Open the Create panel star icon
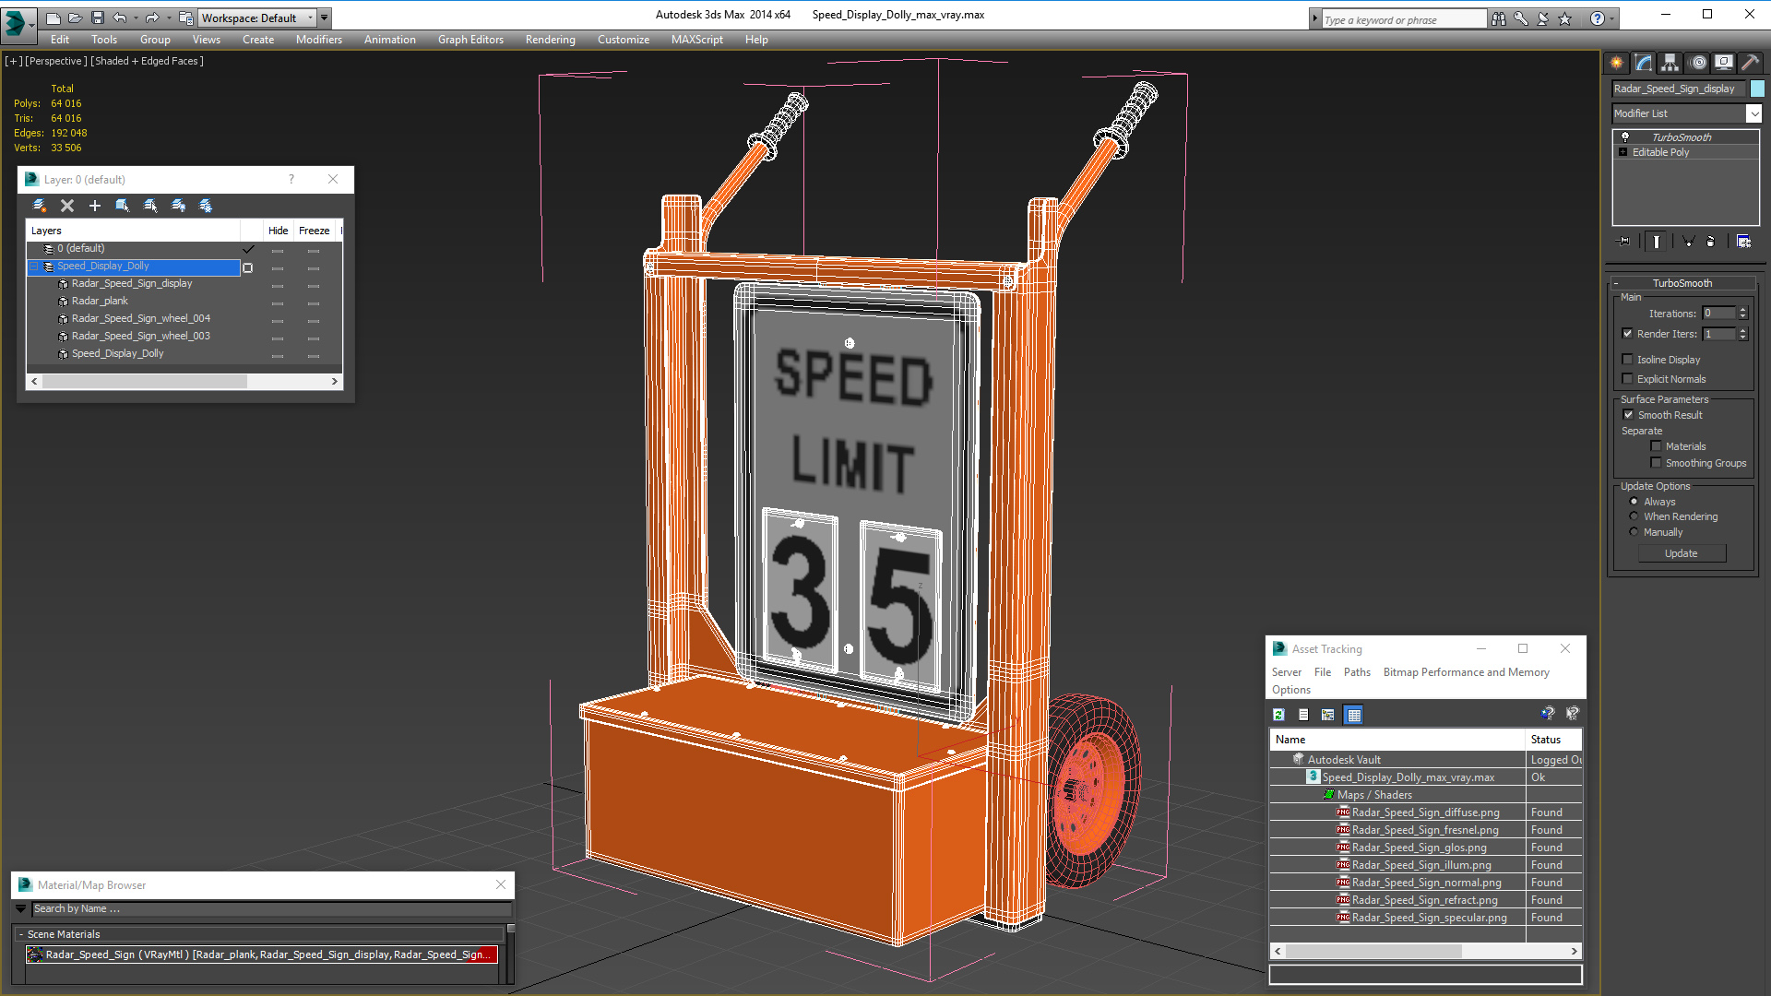 1616,63
